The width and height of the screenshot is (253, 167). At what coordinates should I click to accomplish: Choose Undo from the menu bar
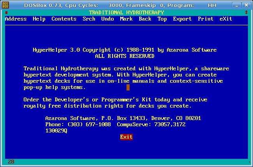[107, 19]
